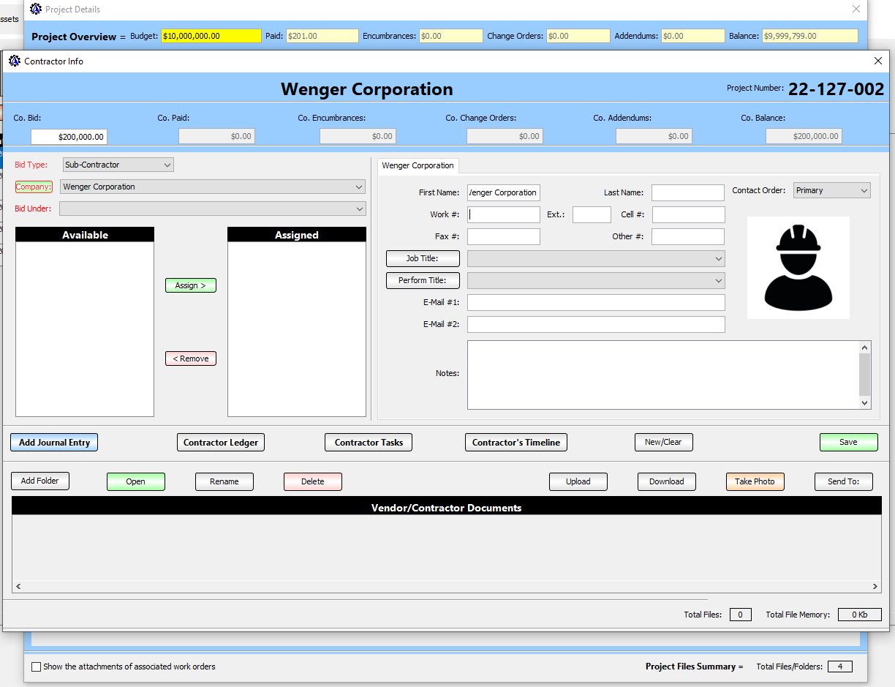Open the Contact Order dropdown
This screenshot has height=687, width=895.
click(x=864, y=191)
